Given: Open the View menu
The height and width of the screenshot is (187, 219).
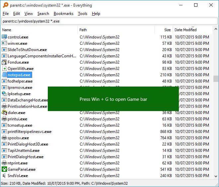Looking at the screenshot, I should (29, 14).
